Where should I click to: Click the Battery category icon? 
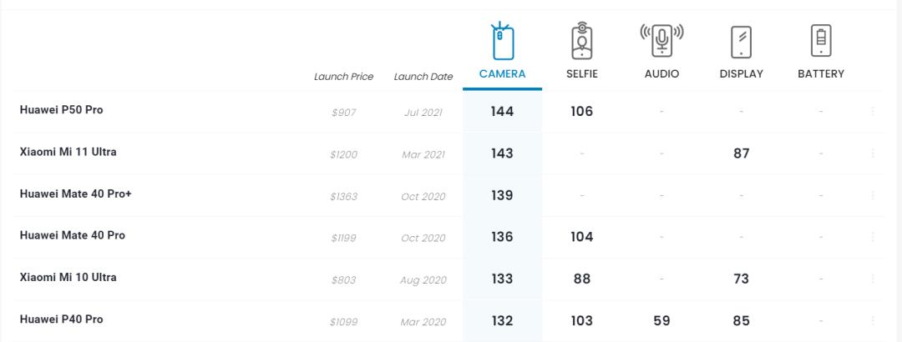(821, 40)
